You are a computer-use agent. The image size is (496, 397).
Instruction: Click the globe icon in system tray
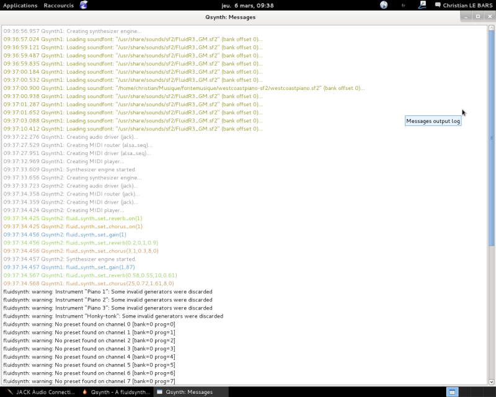(384, 5)
